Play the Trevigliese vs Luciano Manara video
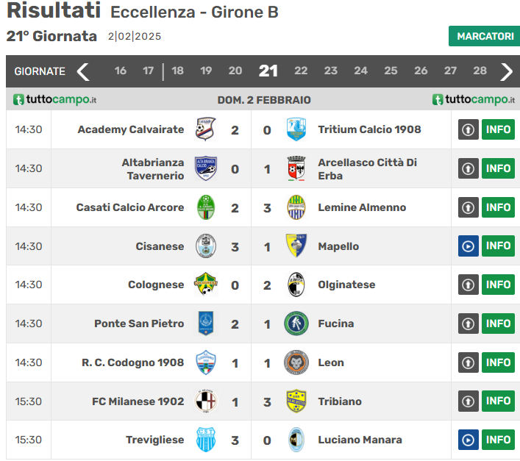The width and height of the screenshot is (520, 461). tap(469, 440)
